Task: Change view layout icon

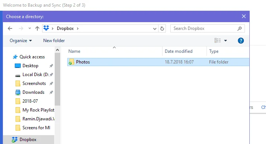Action: coord(218,41)
